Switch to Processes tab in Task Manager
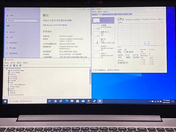176x132 pixels. point(95,14)
